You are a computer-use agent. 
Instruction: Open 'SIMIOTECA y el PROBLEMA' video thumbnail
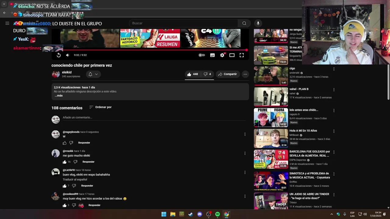coord(271,181)
